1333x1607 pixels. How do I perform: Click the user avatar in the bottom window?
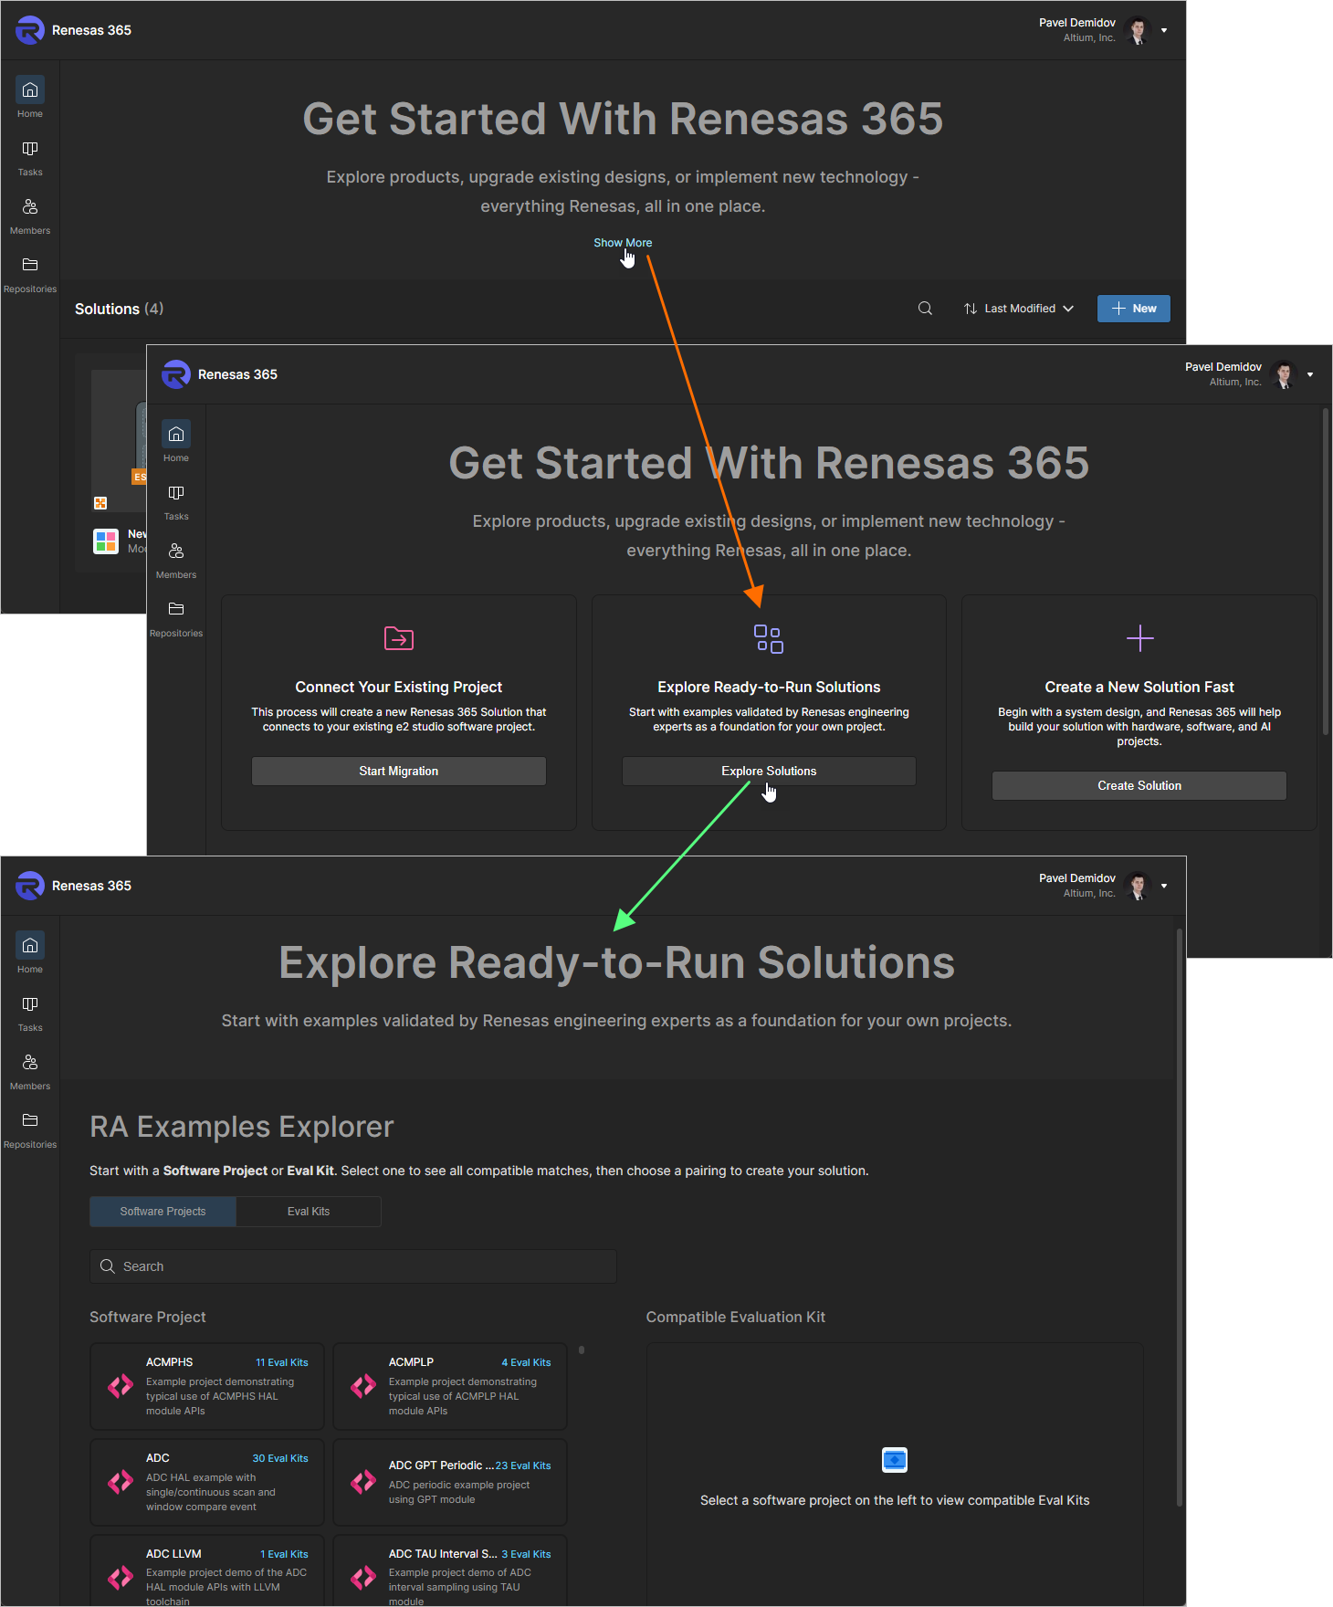pos(1138,886)
